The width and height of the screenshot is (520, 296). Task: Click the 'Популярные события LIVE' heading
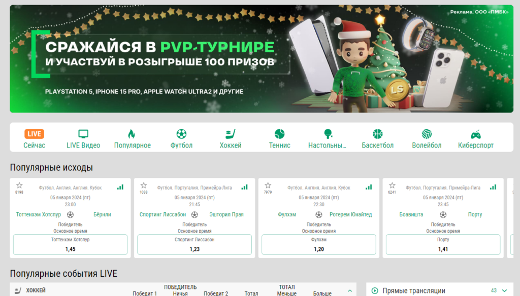(x=63, y=274)
